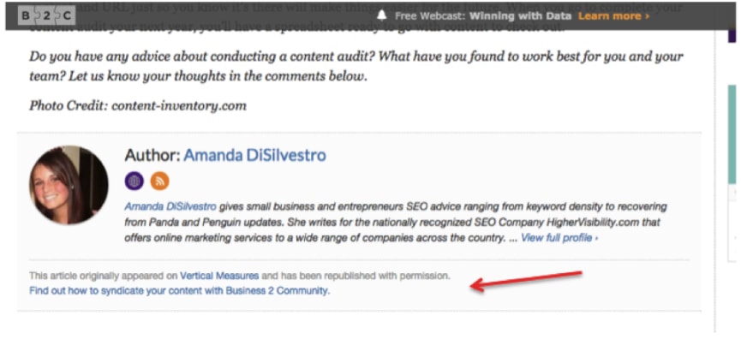
Task: Visit the Vertical Measures link
Action: pos(219,276)
